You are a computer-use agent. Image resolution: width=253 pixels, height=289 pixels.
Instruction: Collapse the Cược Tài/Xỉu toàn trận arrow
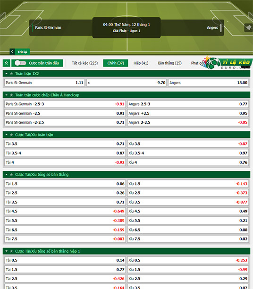tap(7, 135)
